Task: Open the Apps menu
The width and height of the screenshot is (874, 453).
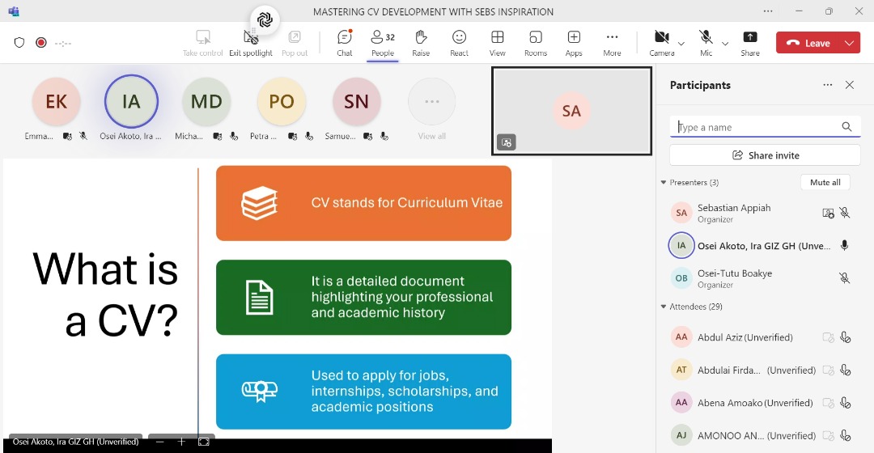Action: pyautogui.click(x=574, y=42)
